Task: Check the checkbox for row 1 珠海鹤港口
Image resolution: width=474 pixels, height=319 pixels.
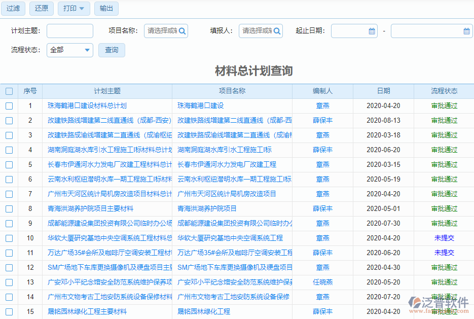Action: coord(9,105)
